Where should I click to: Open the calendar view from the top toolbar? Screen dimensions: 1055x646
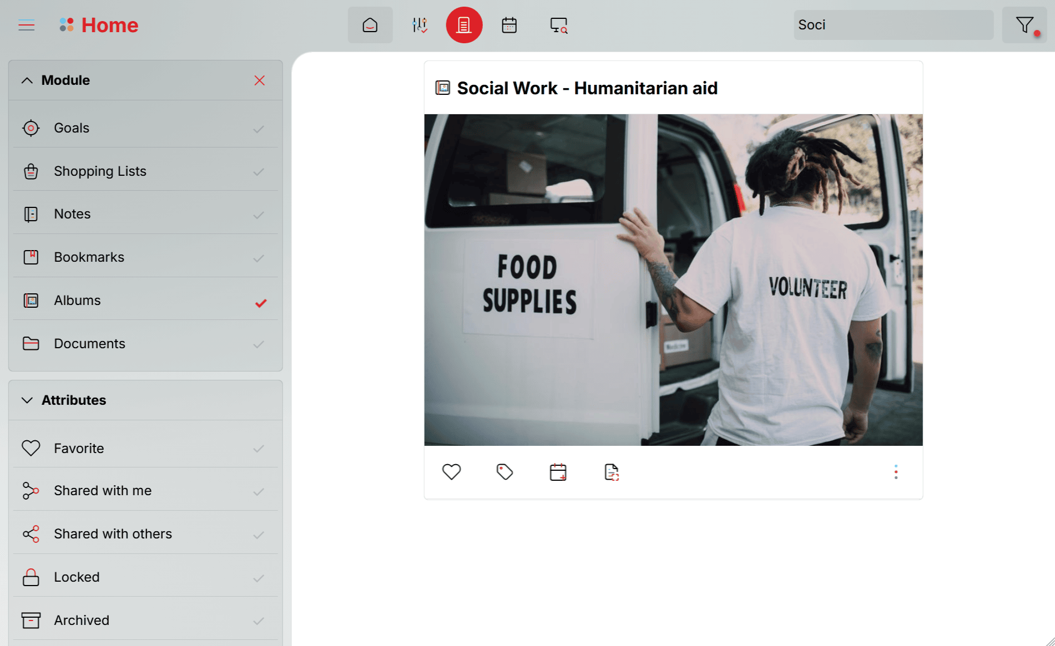(509, 24)
